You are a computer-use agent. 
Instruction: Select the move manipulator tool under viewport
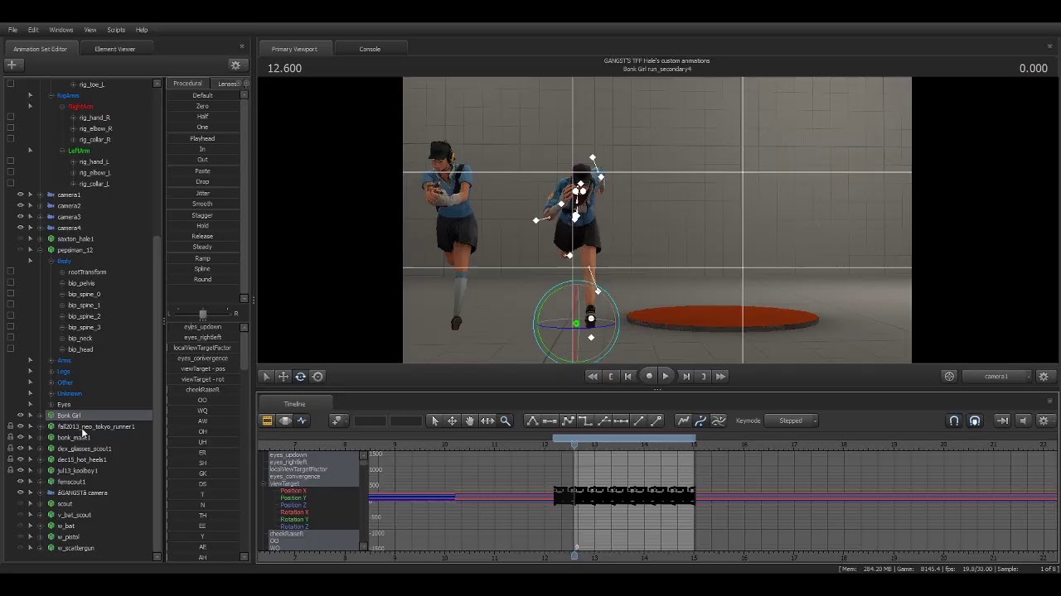[x=283, y=377]
